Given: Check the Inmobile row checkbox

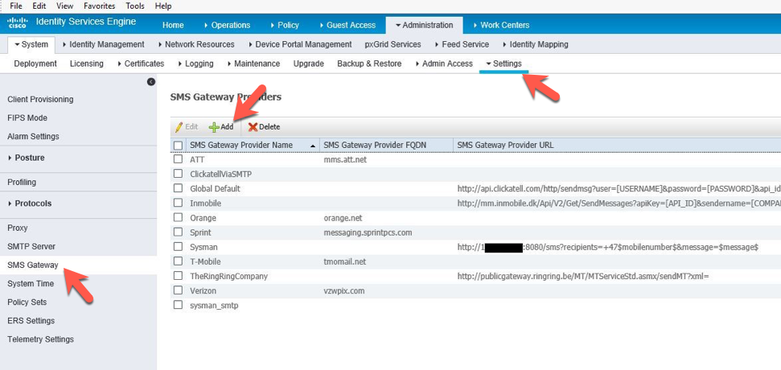Looking at the screenshot, I should coord(179,203).
